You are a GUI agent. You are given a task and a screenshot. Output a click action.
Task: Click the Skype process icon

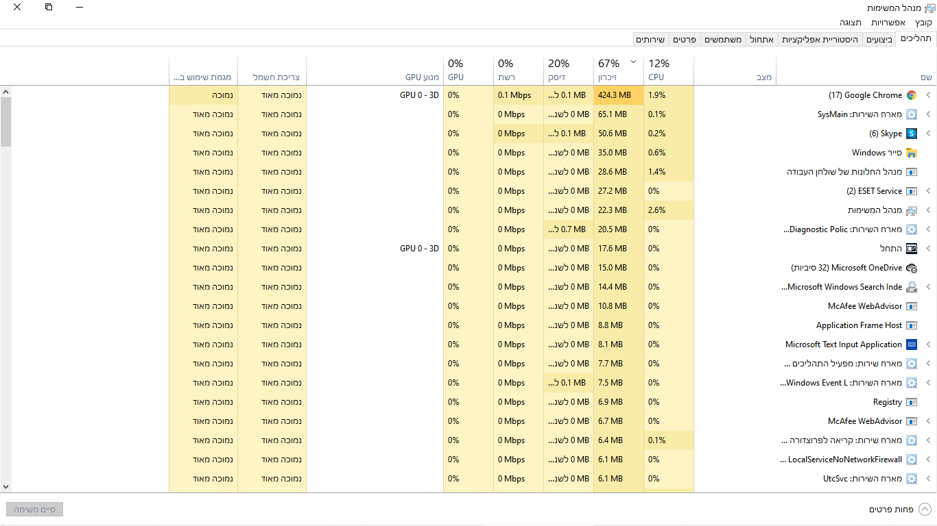(912, 134)
